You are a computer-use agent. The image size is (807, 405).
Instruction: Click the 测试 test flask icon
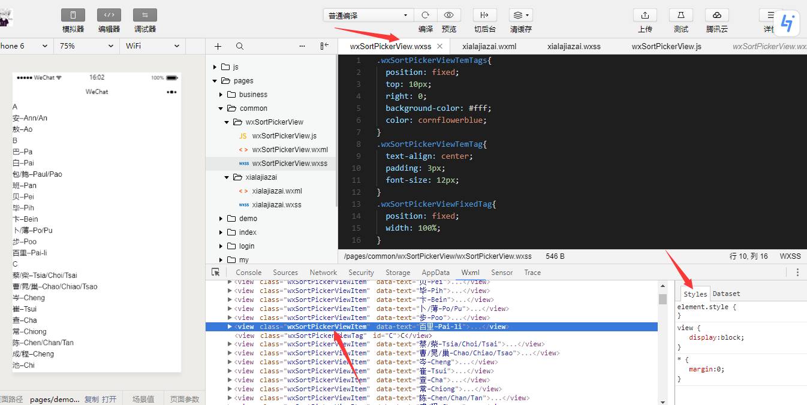(x=681, y=15)
